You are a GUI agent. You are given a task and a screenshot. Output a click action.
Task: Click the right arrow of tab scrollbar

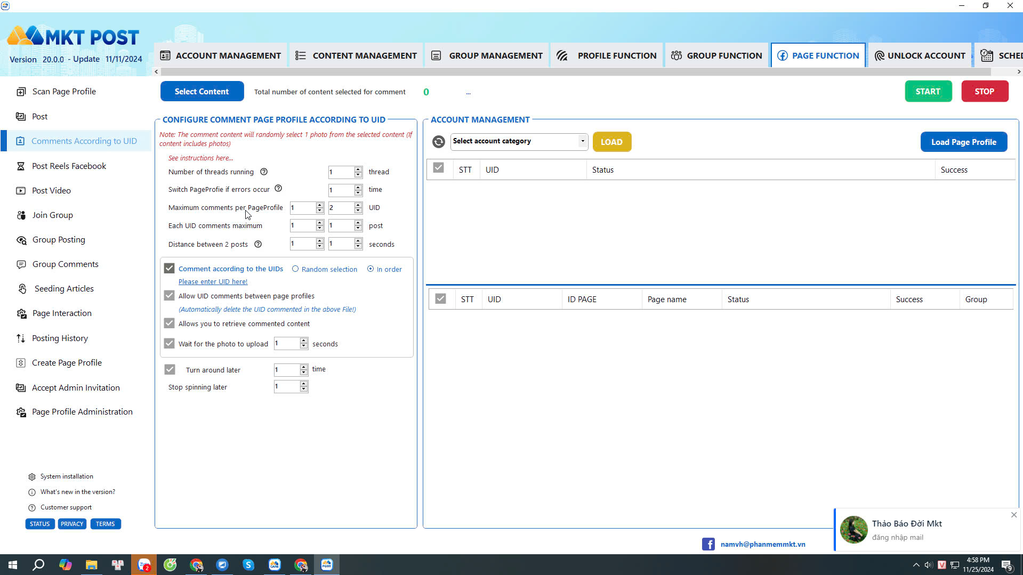[1019, 71]
